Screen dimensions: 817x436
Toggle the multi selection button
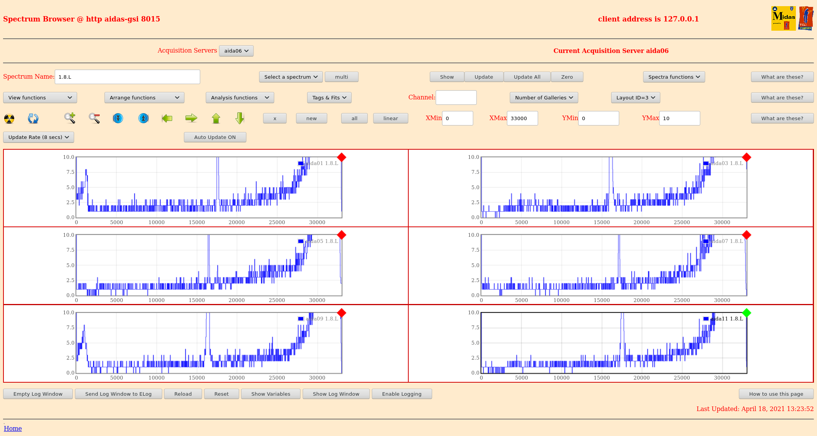tap(341, 77)
